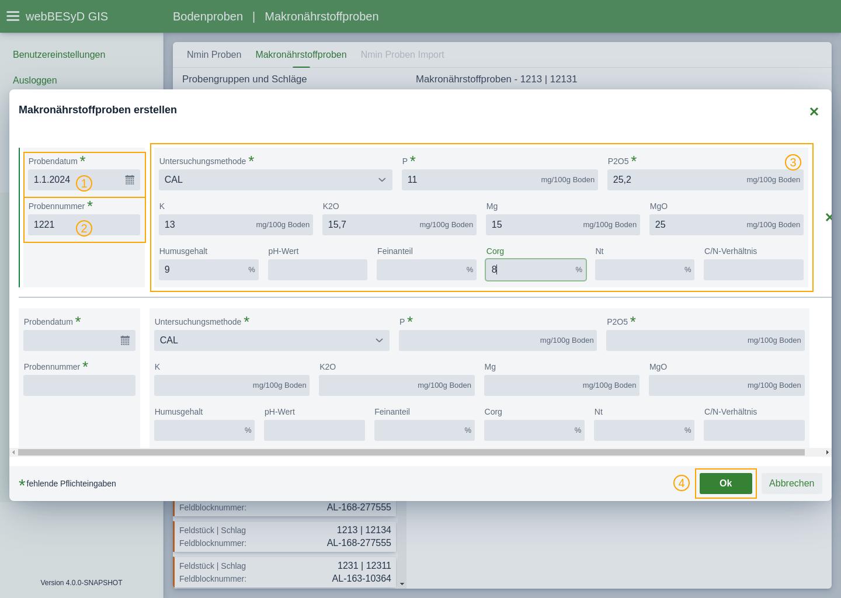This screenshot has width=841, height=598.
Task: Click the horizontal scrollbar's right arrow
Action: (x=828, y=453)
